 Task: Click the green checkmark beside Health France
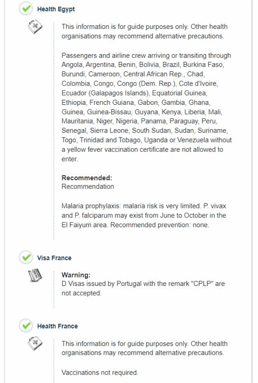tap(26, 326)
